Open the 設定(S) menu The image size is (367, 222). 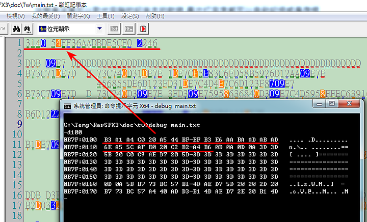click(130, 16)
